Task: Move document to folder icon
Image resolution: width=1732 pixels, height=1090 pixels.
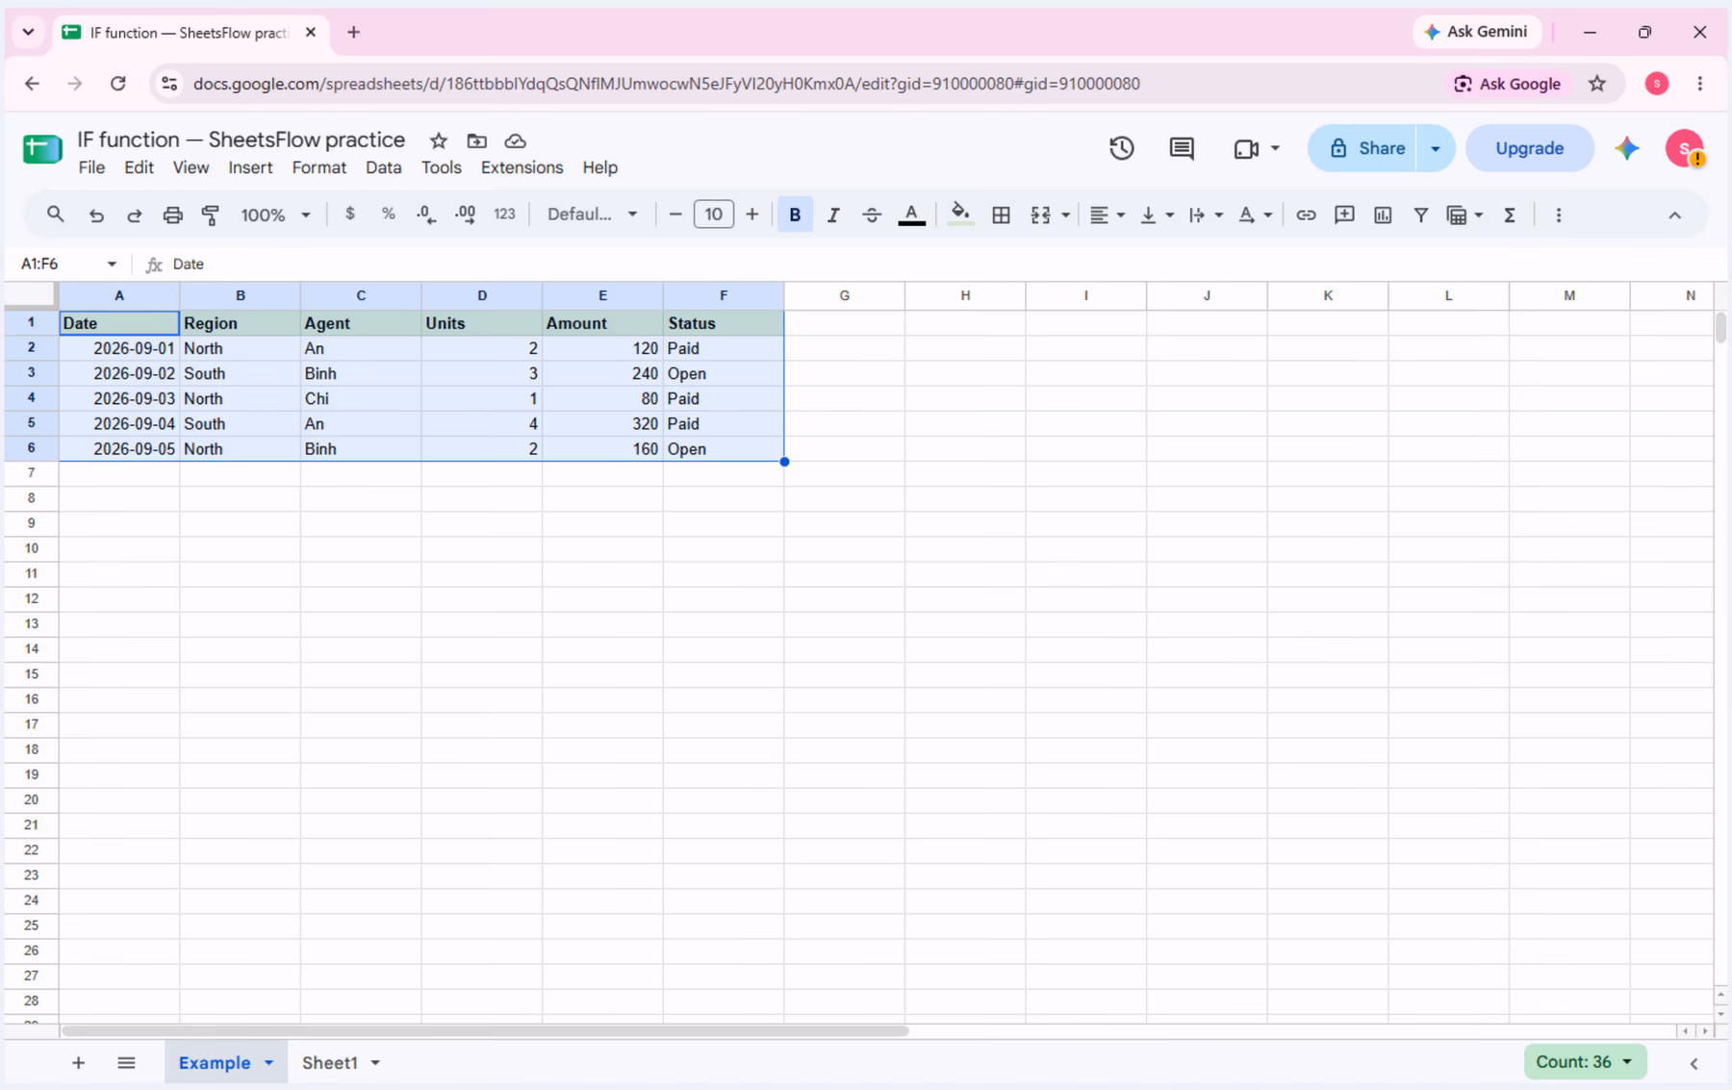Action: (476, 140)
